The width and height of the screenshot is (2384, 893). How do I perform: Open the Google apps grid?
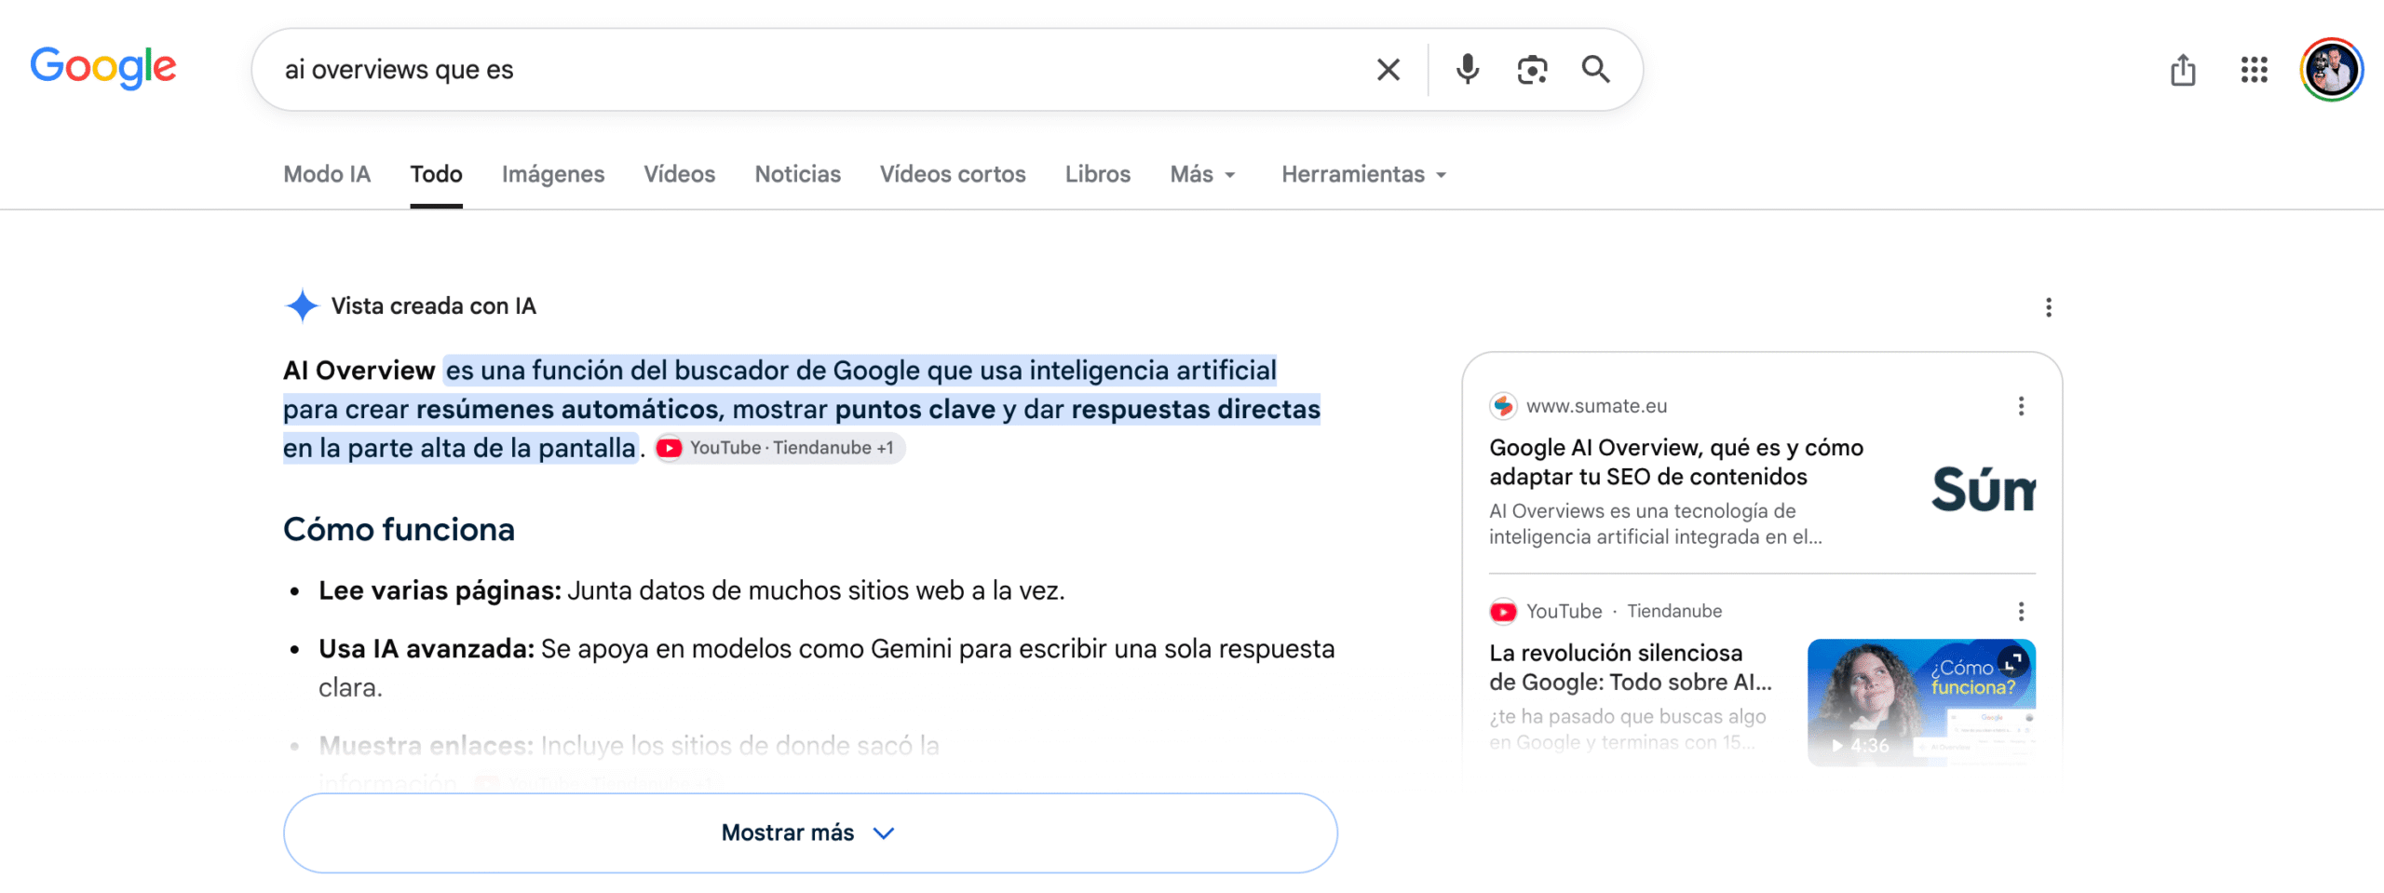2255,70
